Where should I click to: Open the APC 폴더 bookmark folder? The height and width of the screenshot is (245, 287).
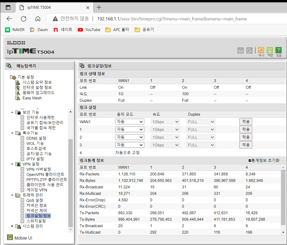[117, 29]
